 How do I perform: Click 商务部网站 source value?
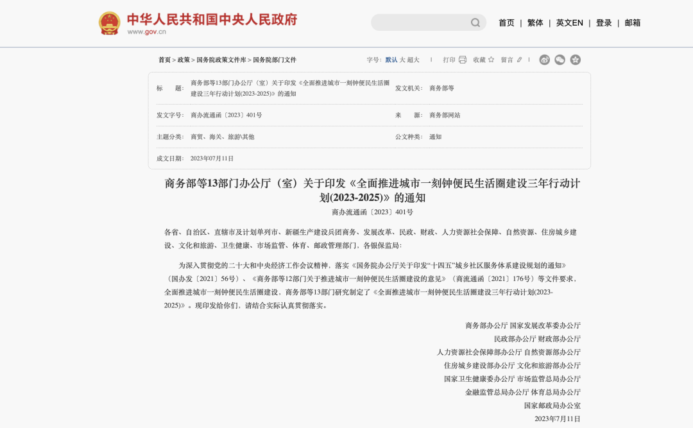coord(445,115)
